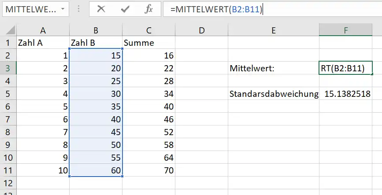Open Insert Function via fx icon
The height and width of the screenshot is (195, 382).
(x=149, y=9)
